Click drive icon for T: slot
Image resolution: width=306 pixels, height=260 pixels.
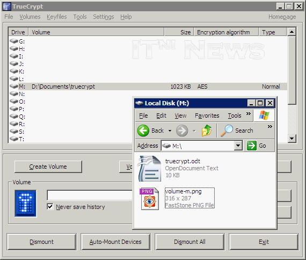14,139
